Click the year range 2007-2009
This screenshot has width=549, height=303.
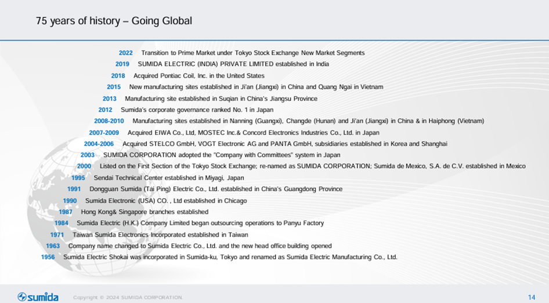(x=104, y=133)
